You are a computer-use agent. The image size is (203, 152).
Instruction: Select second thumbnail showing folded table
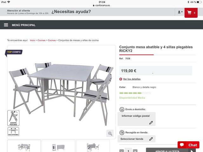58,146
